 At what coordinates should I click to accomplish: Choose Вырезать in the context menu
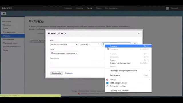128,54
